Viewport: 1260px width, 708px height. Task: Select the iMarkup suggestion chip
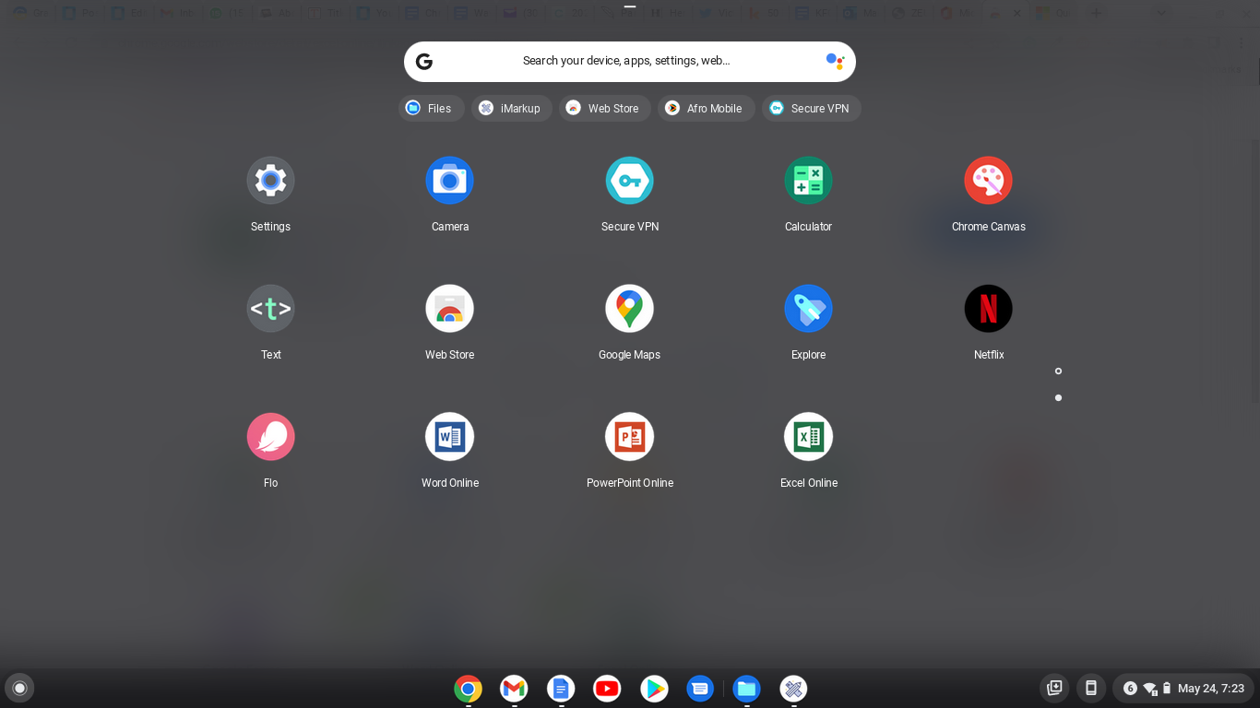pyautogui.click(x=512, y=108)
